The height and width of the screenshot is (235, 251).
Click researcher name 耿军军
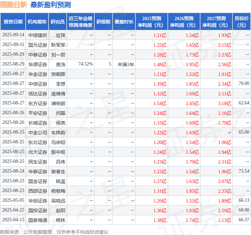tap(58, 45)
